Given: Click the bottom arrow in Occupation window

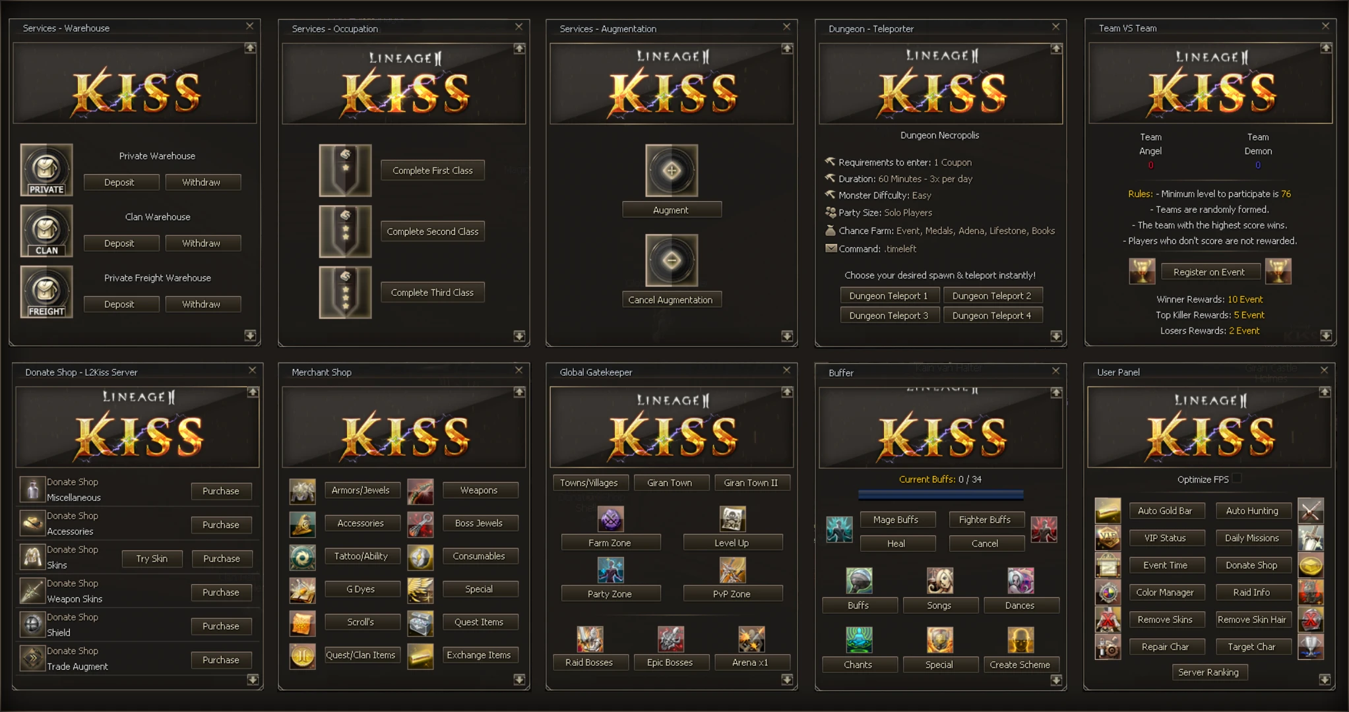Looking at the screenshot, I should pos(519,336).
